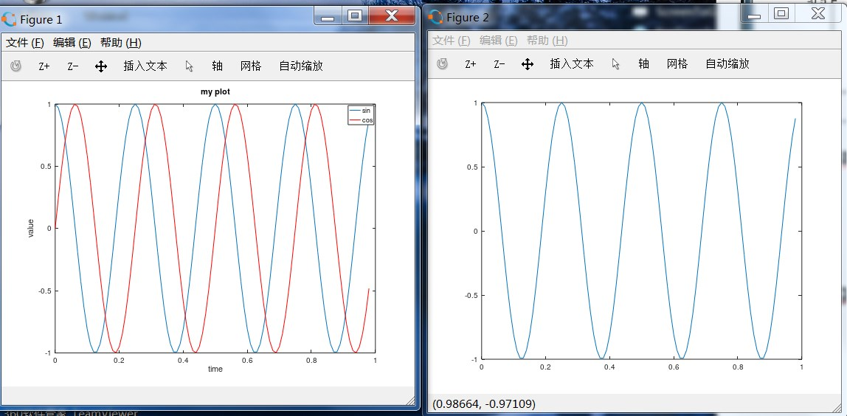Click 自动缩放 autoscale in Figure 1
Viewport: 847px width, 416px height.
point(301,66)
